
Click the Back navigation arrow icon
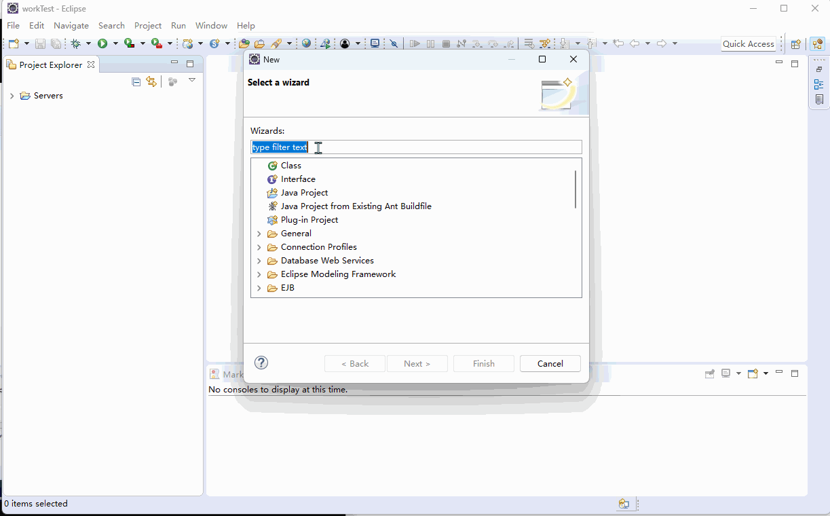[x=635, y=43]
